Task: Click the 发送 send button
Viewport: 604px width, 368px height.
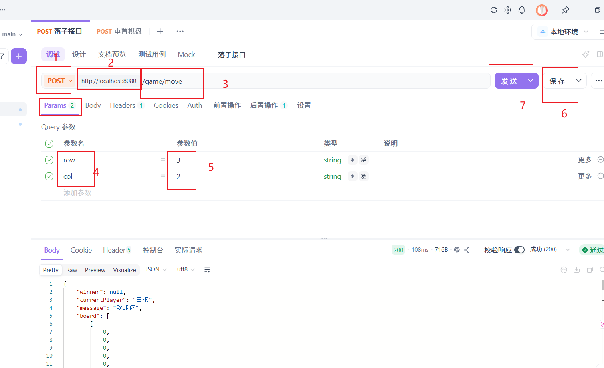Action: pyautogui.click(x=510, y=81)
